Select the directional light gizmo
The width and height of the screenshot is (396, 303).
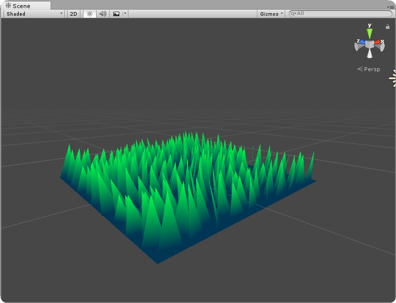[392, 78]
